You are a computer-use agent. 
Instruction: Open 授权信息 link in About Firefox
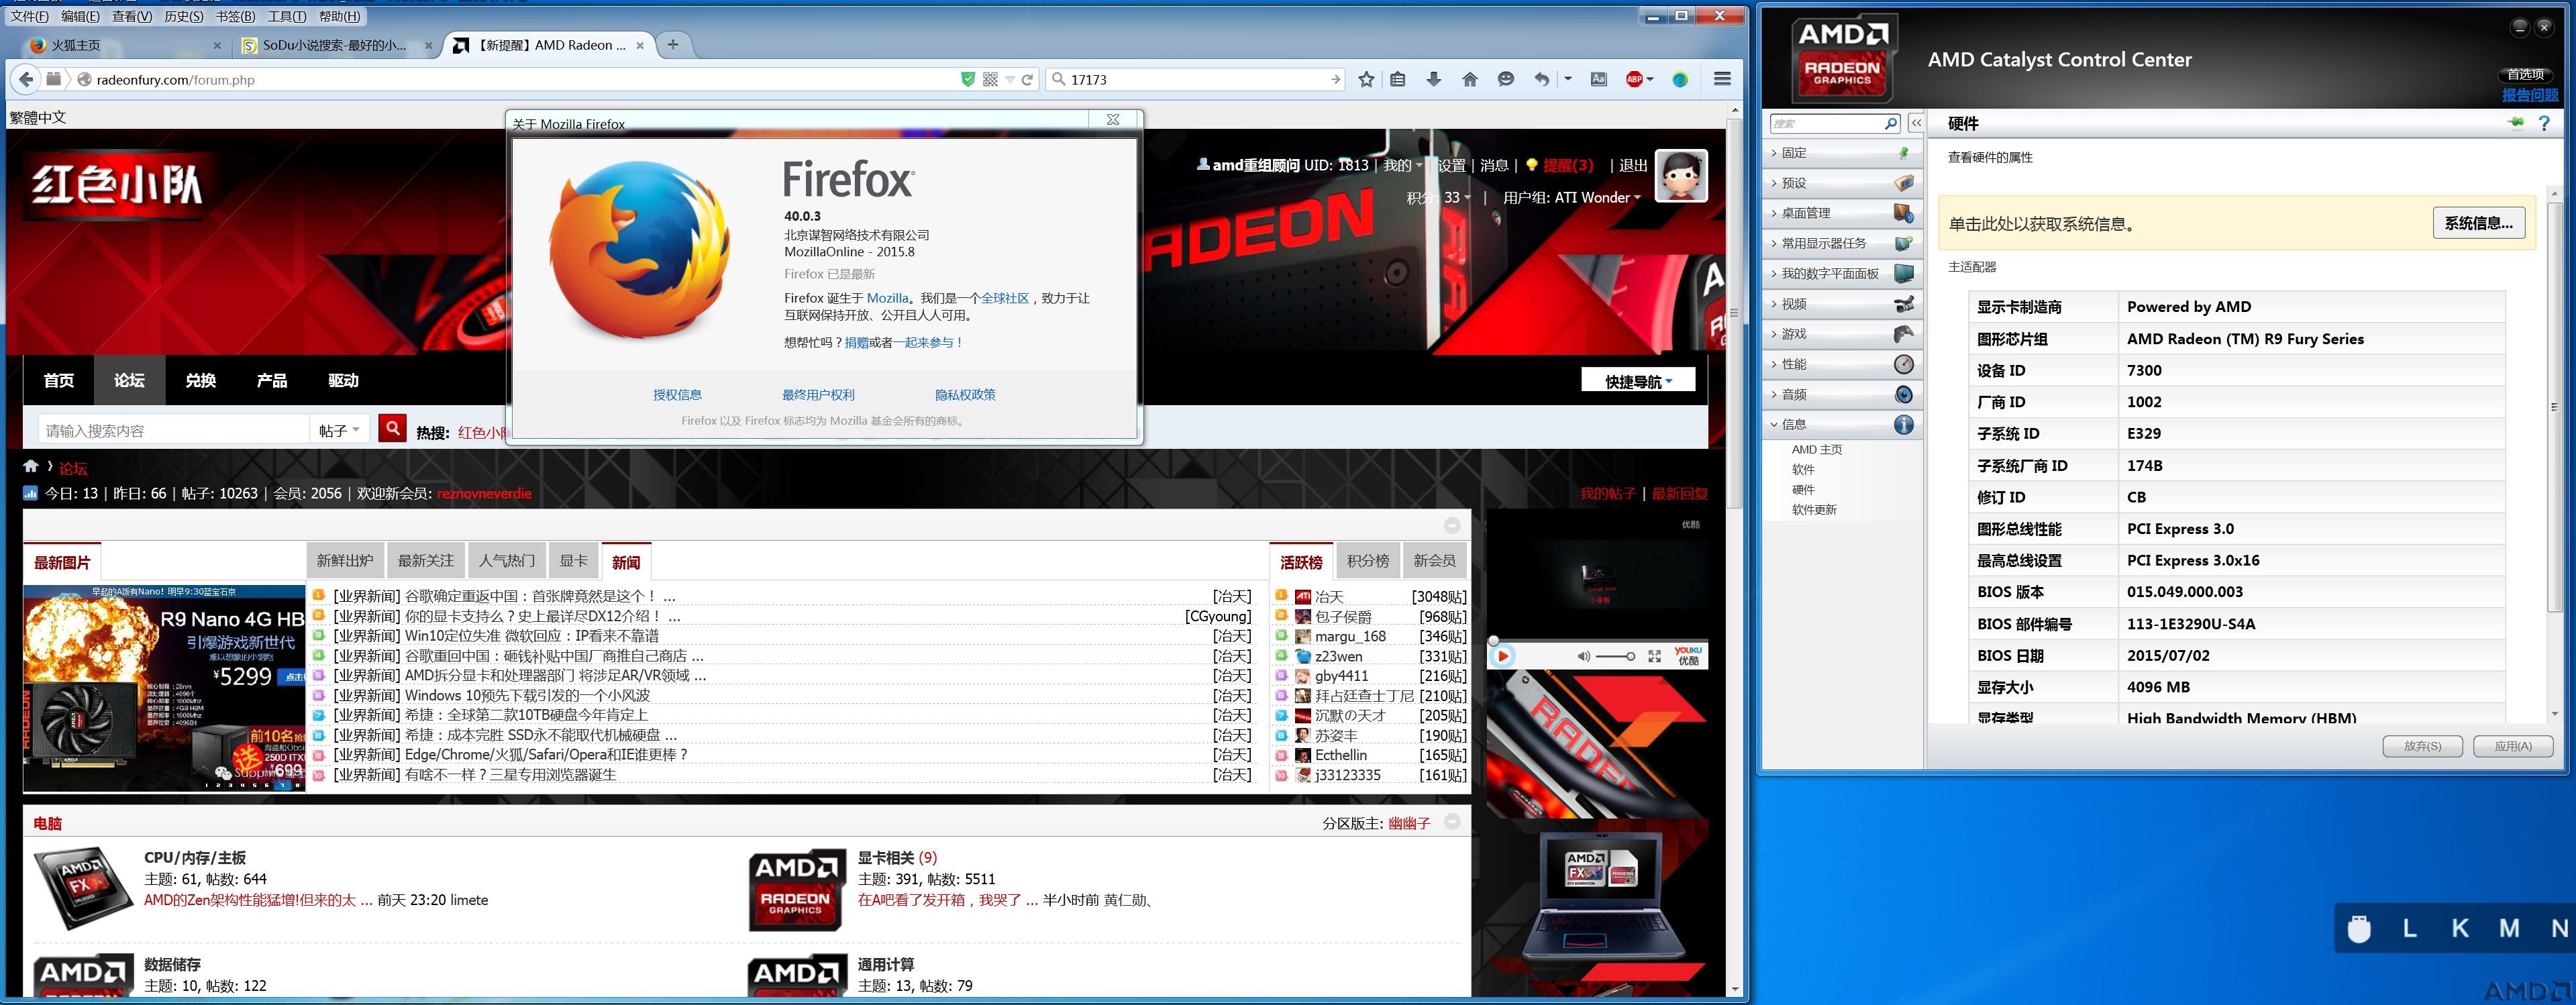pyautogui.click(x=677, y=395)
